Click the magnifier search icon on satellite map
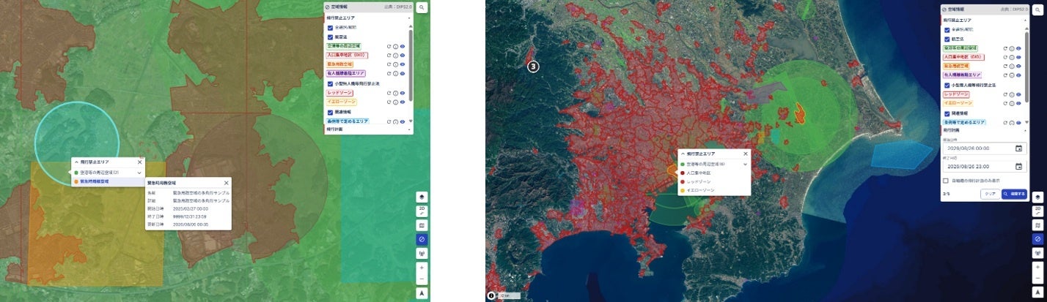1047x302 pixels. click(x=1037, y=9)
